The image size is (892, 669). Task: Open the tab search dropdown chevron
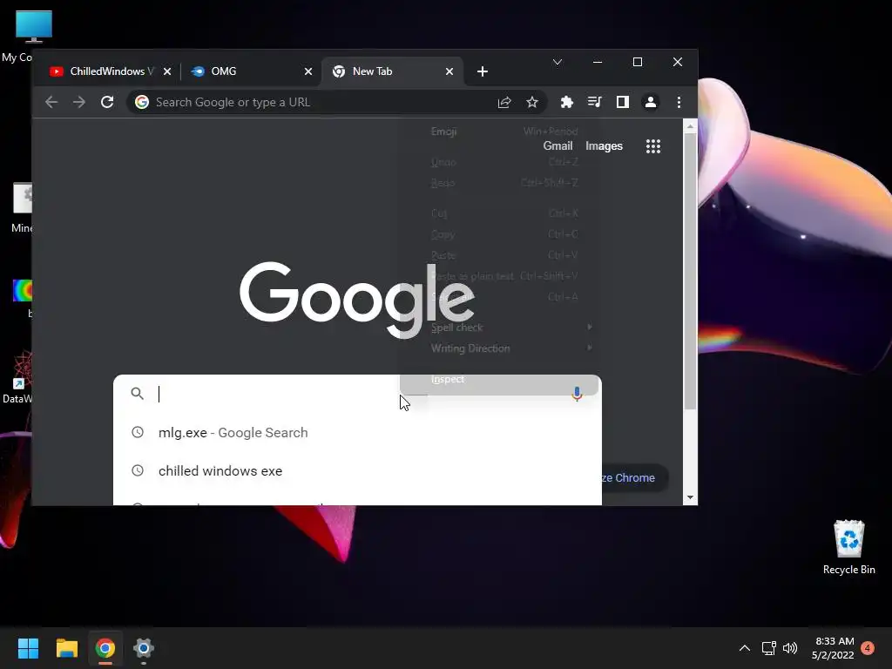pos(557,62)
